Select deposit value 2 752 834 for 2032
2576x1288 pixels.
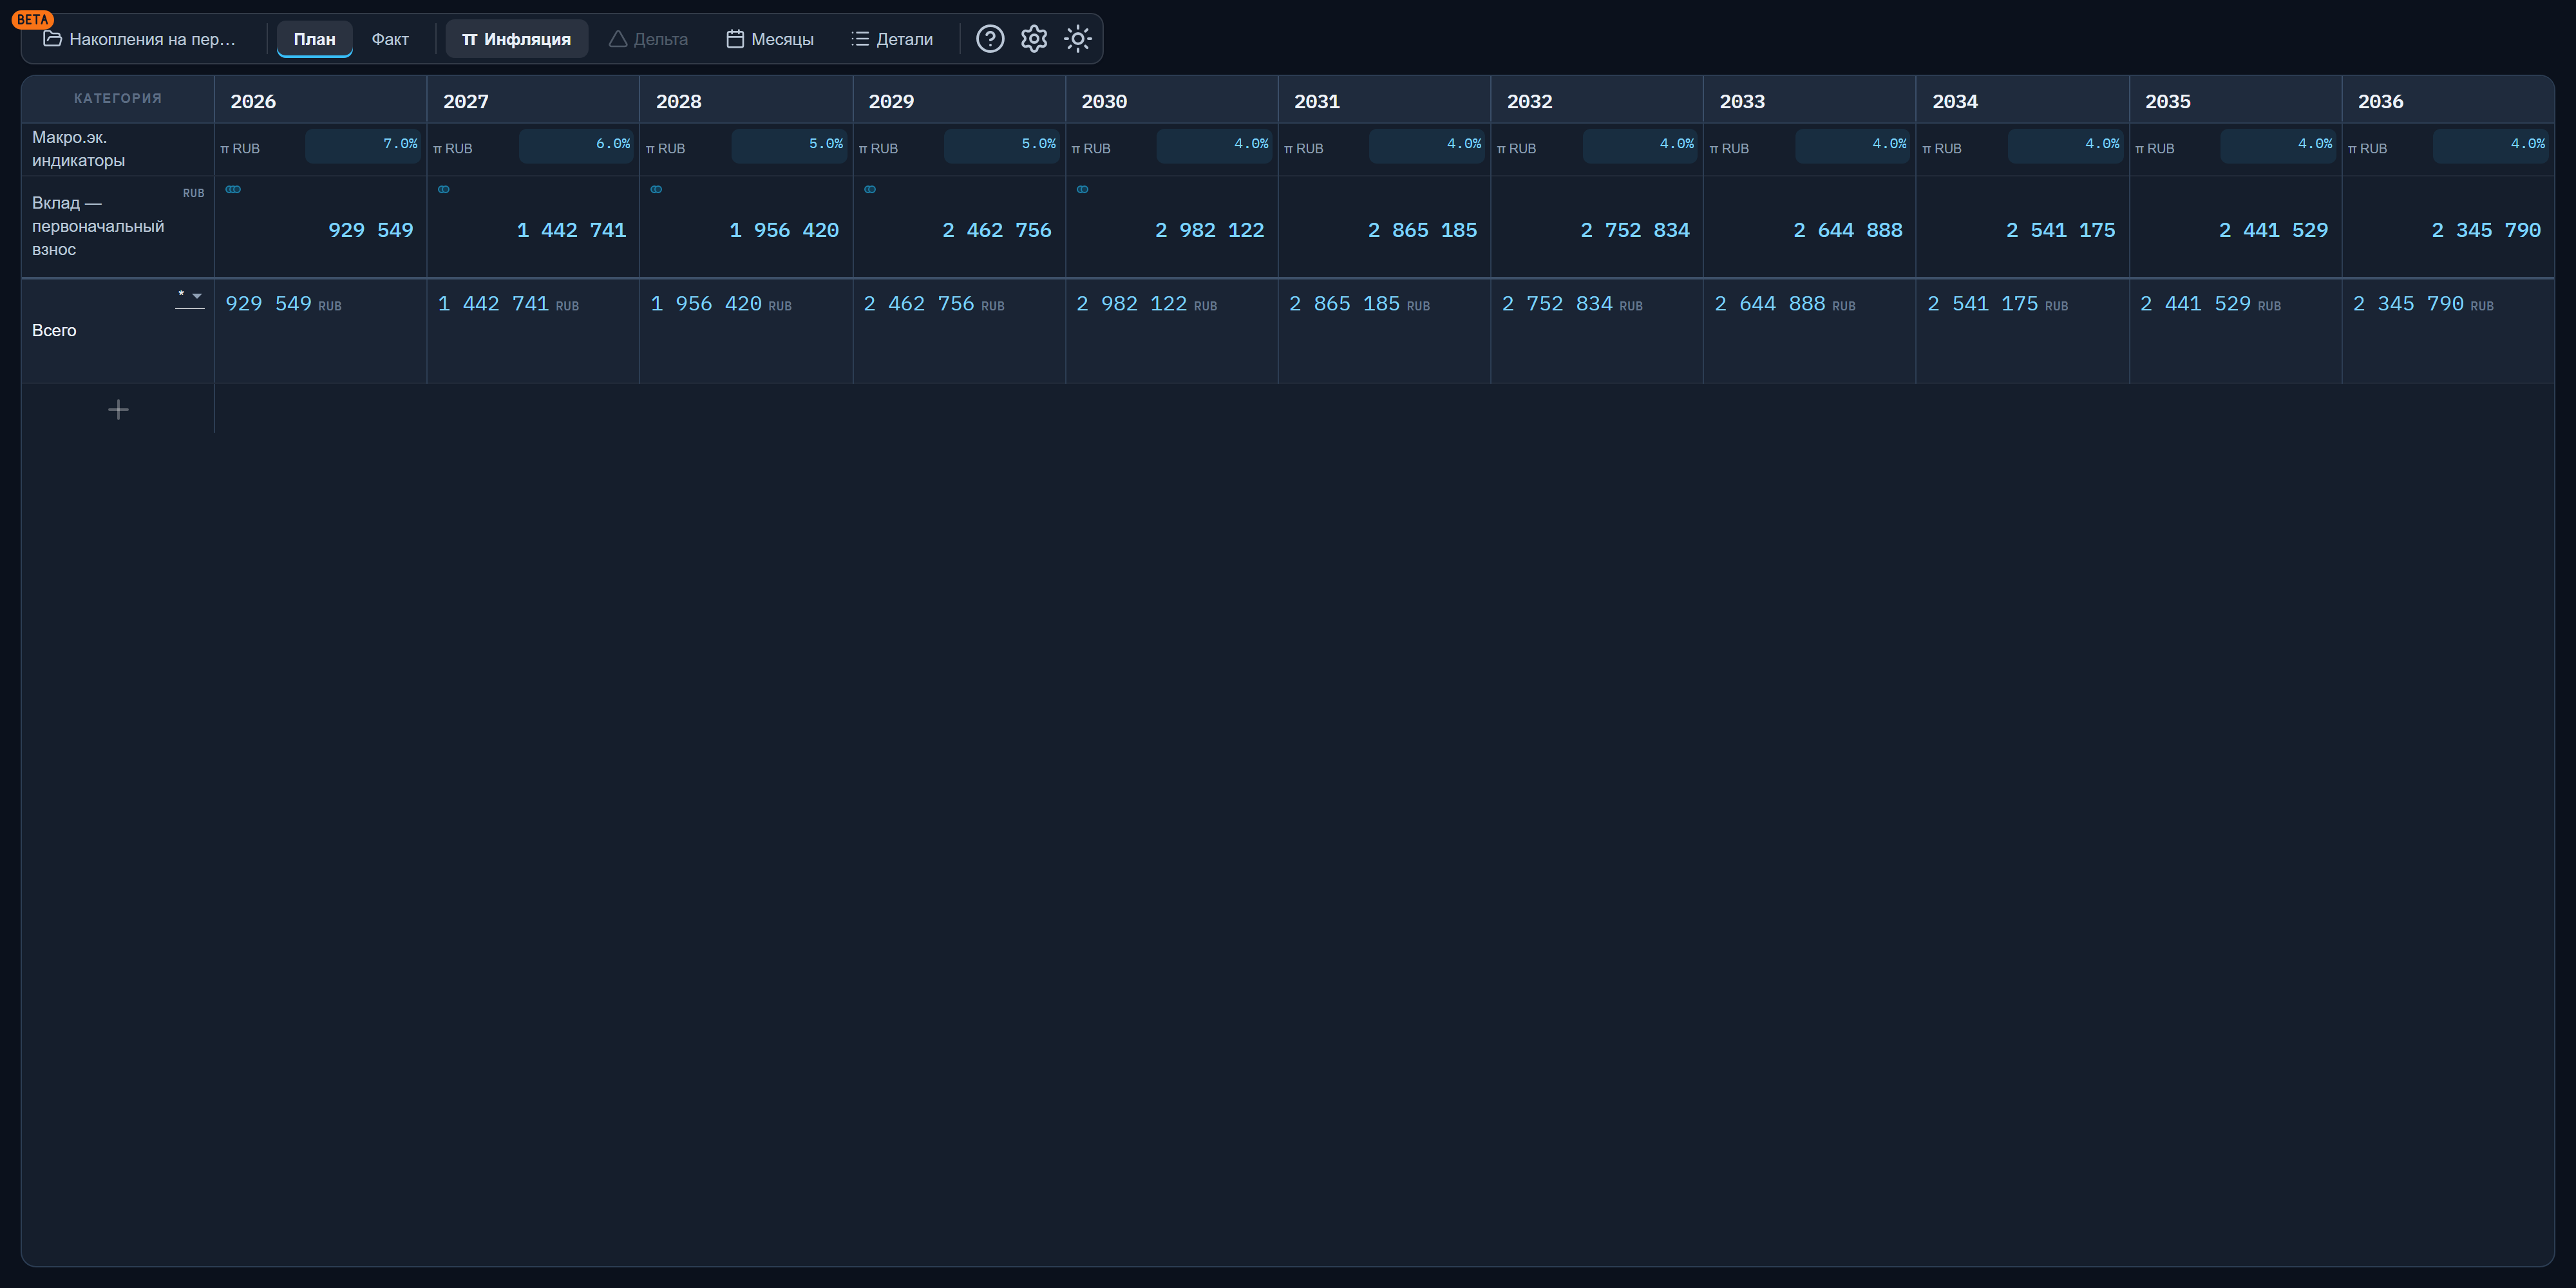coord(1635,230)
